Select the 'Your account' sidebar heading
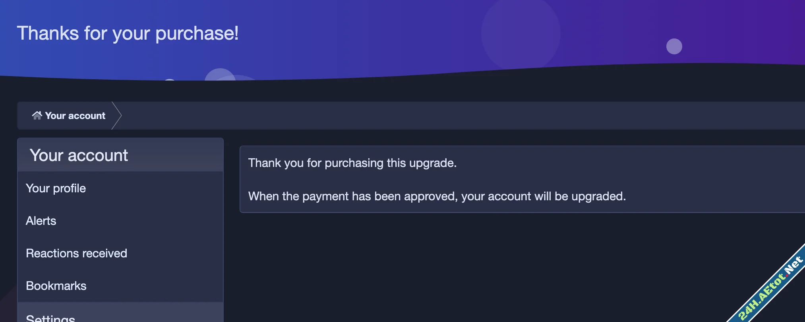Screen dimensions: 805x322 79,155
